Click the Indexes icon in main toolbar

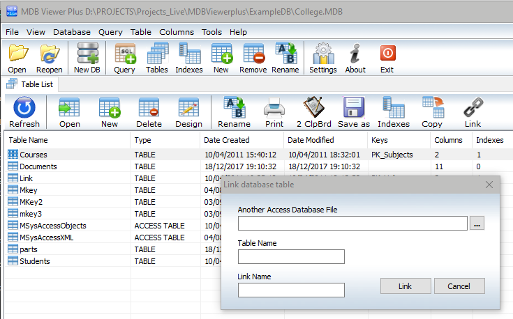189,58
